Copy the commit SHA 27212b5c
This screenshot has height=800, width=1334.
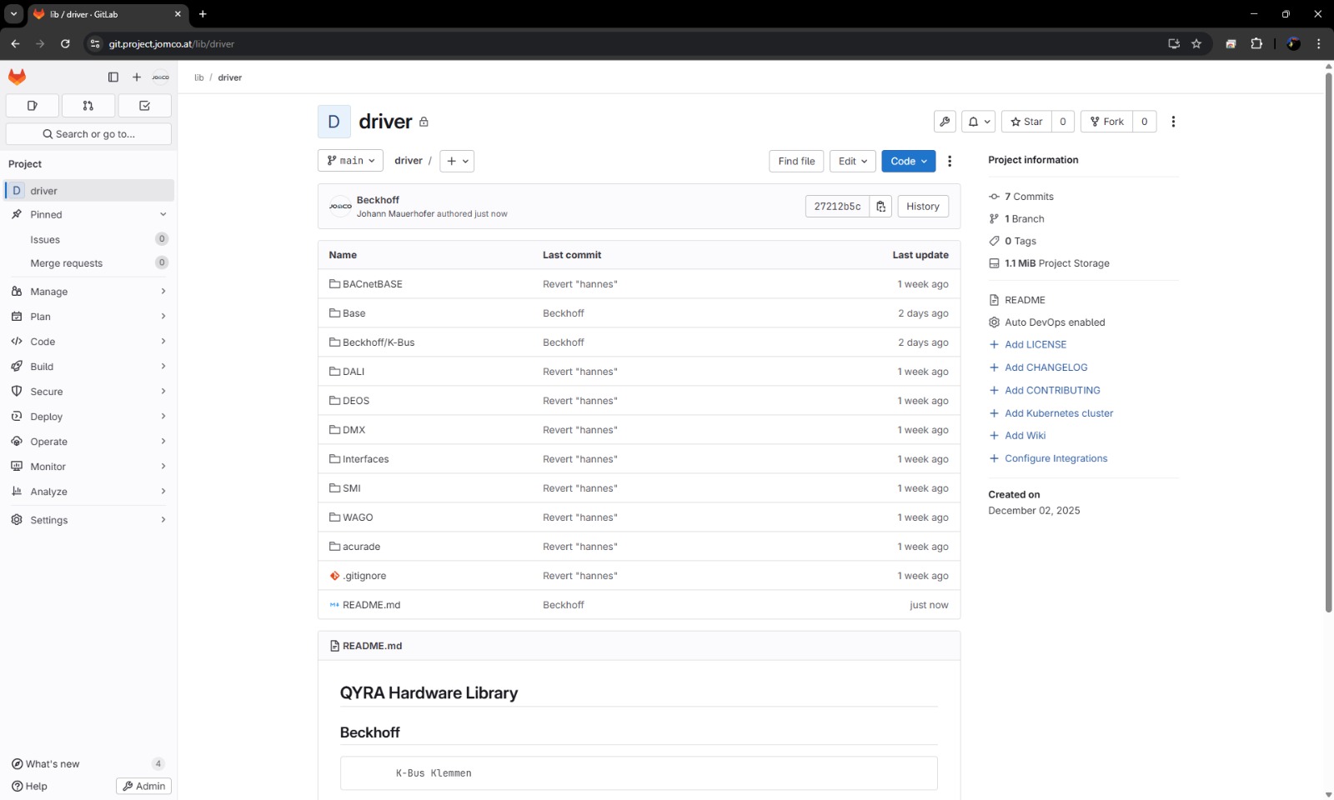880,207
